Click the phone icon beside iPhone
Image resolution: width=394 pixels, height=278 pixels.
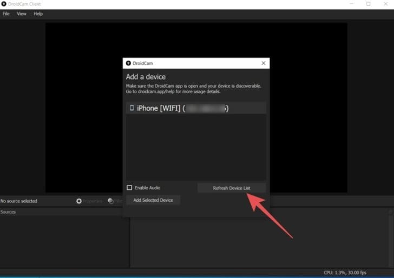coord(132,108)
